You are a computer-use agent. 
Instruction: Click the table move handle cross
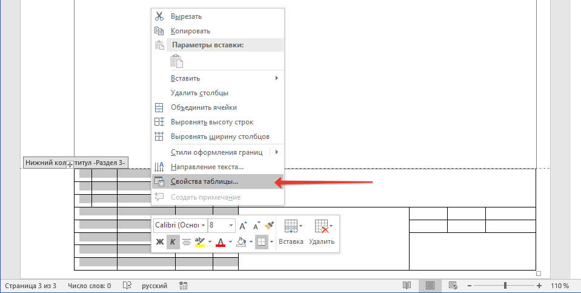(70, 165)
